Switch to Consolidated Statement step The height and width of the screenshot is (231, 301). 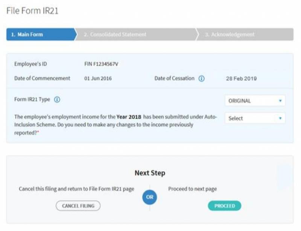(135, 35)
